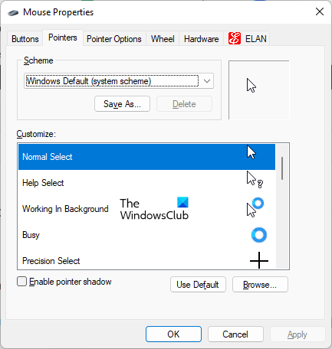Image resolution: width=332 pixels, height=349 pixels.
Task: Click the Busy blue ring cursor icon
Action: pos(259,235)
